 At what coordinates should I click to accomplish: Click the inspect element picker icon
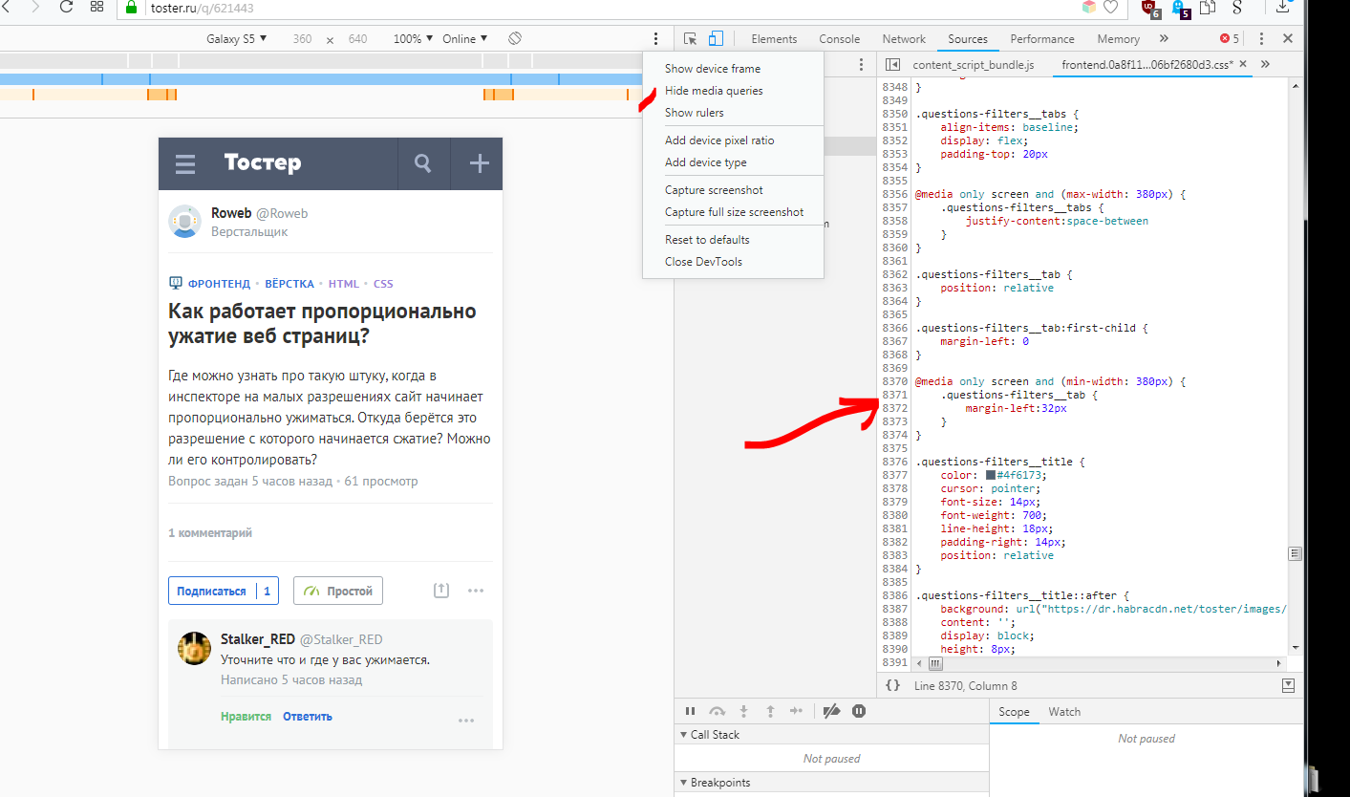pyautogui.click(x=691, y=39)
